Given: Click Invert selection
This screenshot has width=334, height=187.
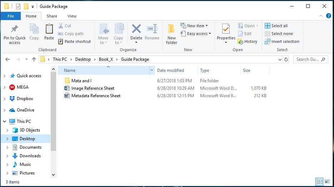Looking at the screenshot, I should (282, 41).
